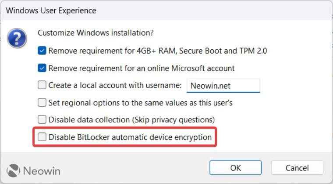Click the blue question mark icon

(x=17, y=38)
